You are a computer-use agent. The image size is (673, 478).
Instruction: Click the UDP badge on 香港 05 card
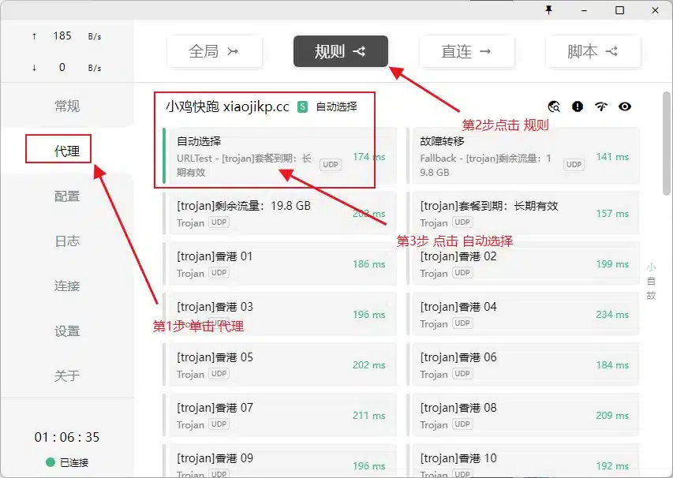(x=219, y=374)
